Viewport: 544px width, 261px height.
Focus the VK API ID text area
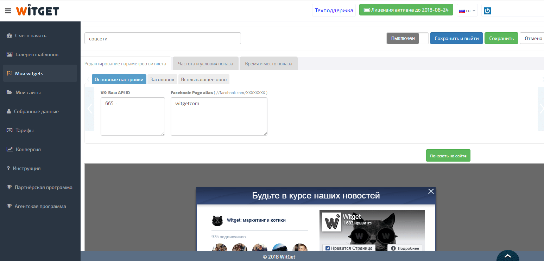133,116
